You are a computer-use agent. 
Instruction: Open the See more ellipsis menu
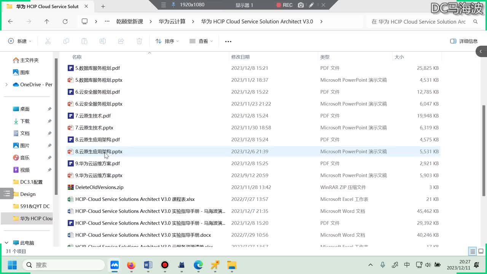pos(228,41)
